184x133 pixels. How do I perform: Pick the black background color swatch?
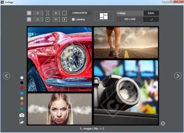tap(22, 83)
